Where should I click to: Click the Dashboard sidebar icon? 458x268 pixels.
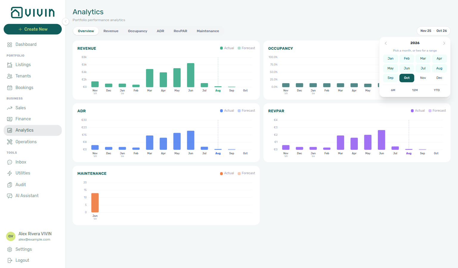coord(10,45)
